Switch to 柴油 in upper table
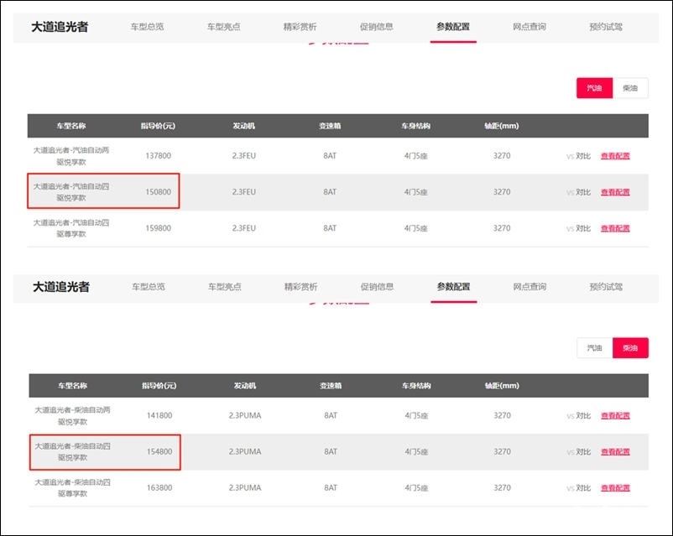Screen dimensions: 673x536 tap(630, 88)
